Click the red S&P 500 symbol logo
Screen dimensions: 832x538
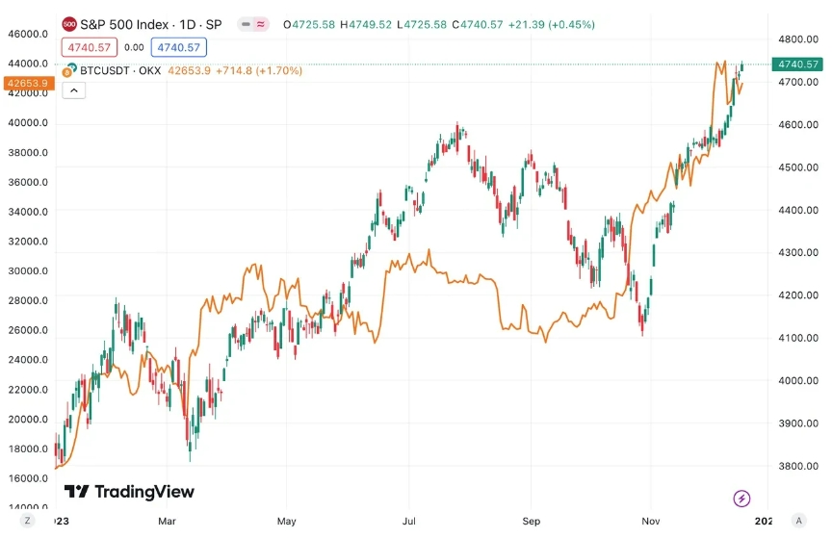point(69,24)
